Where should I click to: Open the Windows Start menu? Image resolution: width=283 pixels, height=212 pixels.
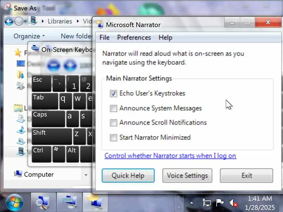point(14,202)
